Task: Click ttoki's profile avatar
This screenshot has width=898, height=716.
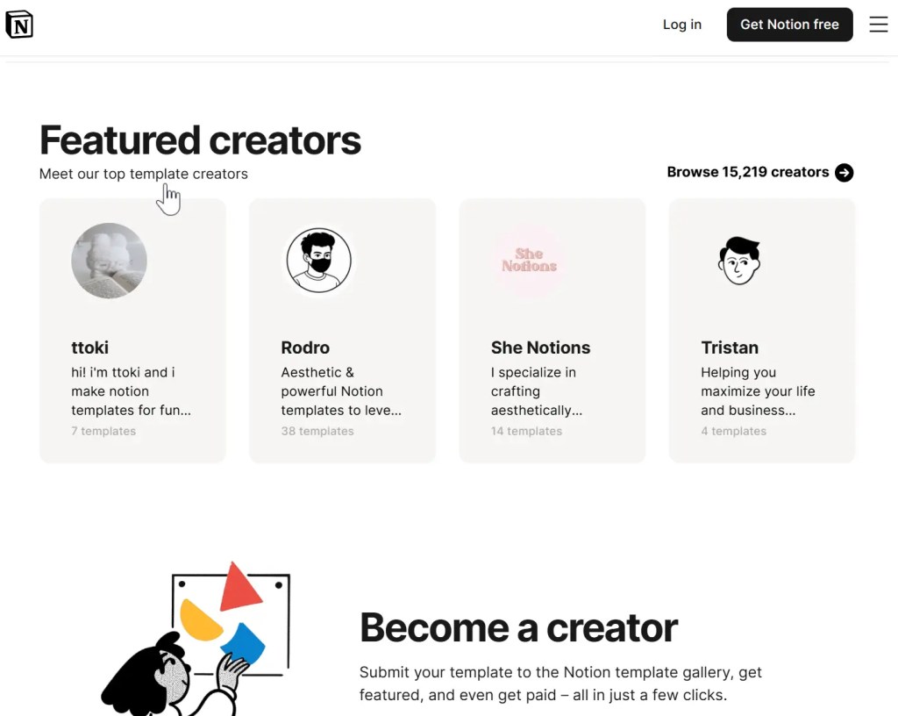Action: [109, 261]
